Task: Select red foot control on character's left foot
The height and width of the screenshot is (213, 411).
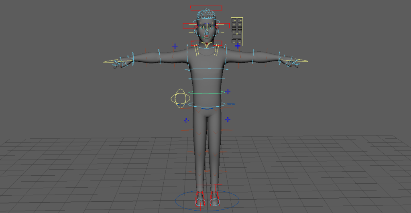Action: [214, 198]
